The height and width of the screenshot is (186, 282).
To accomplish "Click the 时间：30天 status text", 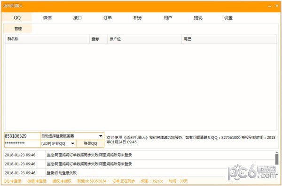I will (x=178, y=181).
